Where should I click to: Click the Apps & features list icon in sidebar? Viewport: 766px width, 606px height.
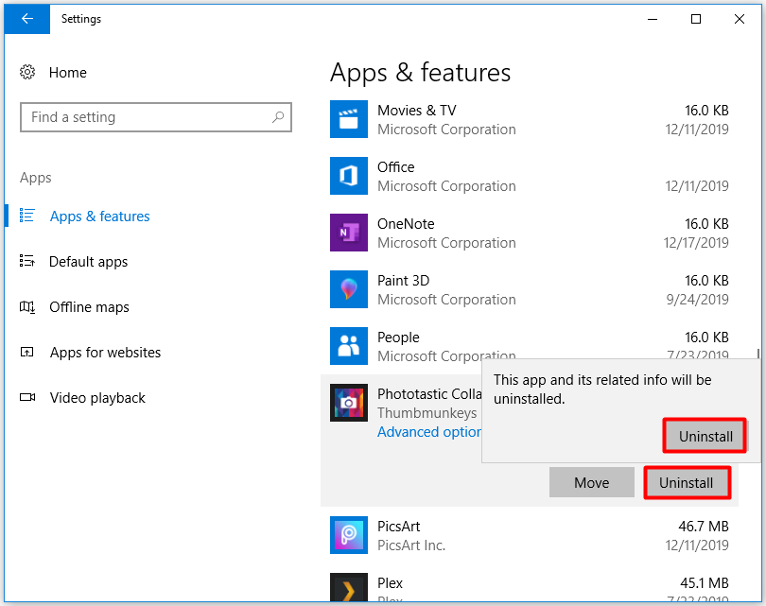click(x=26, y=216)
